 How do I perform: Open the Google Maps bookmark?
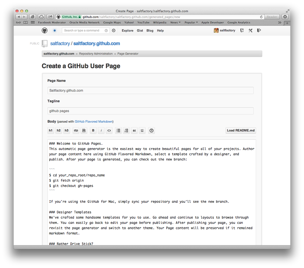click(112, 23)
